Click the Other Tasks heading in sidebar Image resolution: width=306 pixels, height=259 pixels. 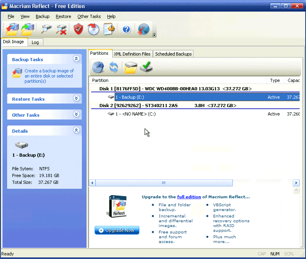tap(26, 115)
